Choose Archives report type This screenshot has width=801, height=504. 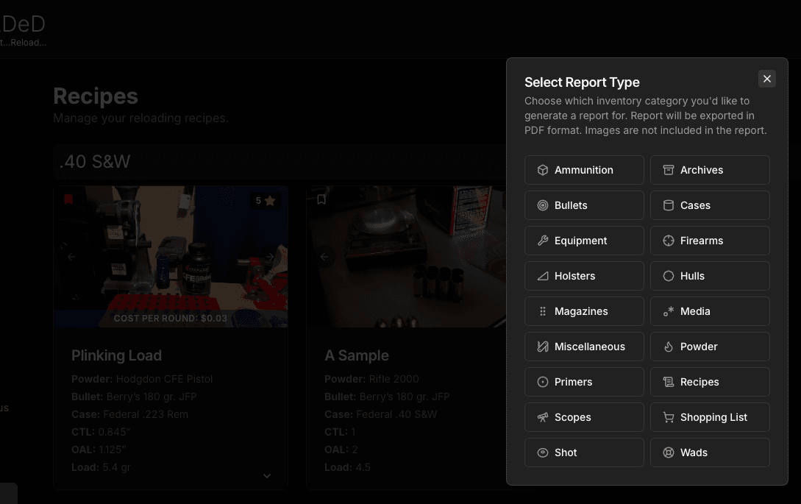(710, 170)
